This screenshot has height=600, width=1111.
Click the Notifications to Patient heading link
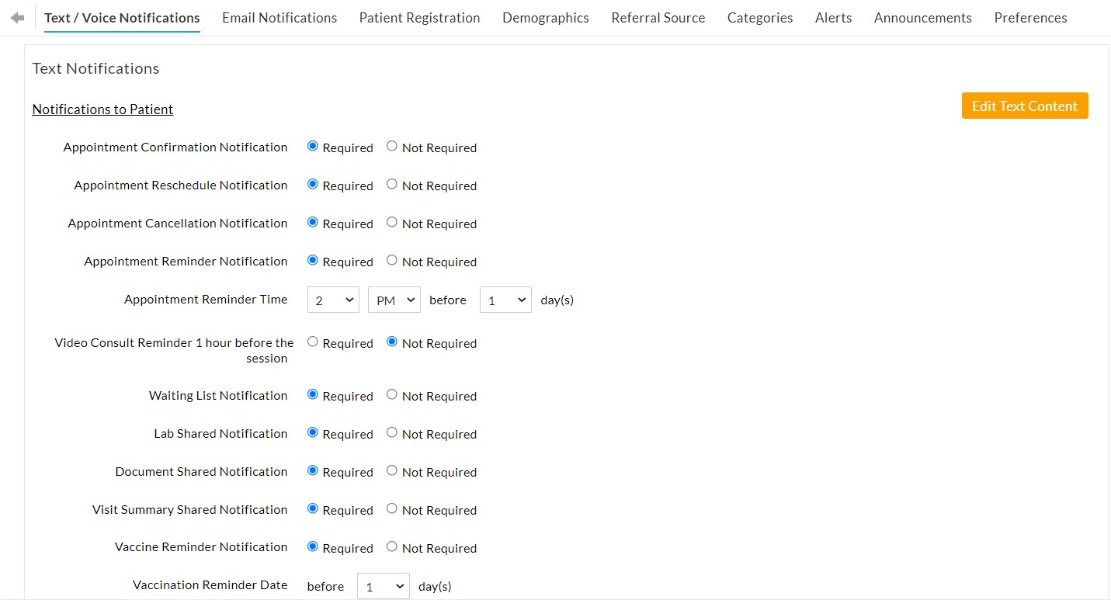102,109
